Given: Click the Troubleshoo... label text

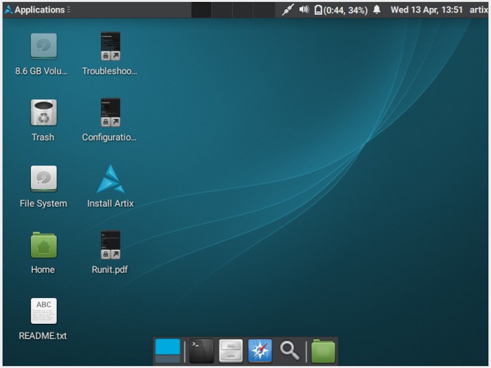Looking at the screenshot, I should [109, 71].
